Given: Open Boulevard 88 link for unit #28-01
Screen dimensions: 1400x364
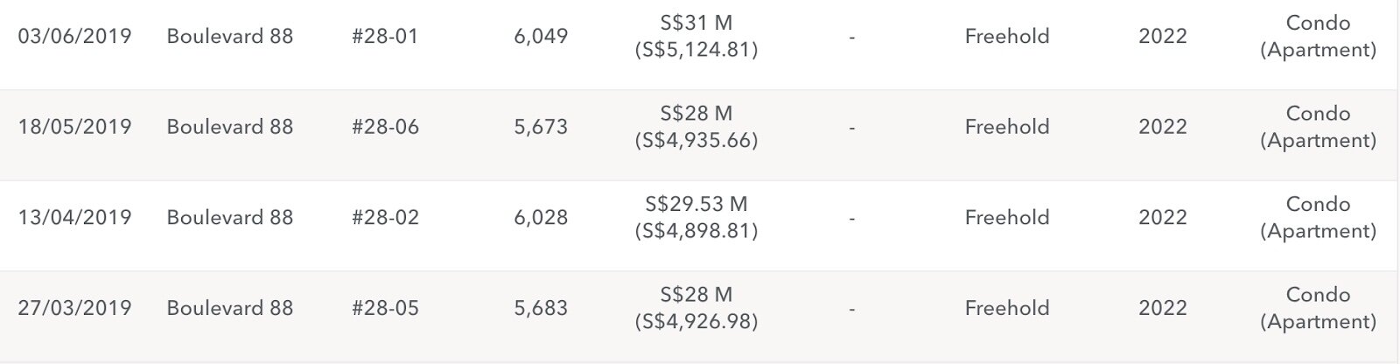Looking at the screenshot, I should pyautogui.click(x=230, y=37).
